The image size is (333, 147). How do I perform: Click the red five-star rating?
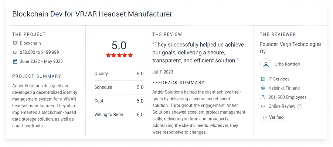119,55
